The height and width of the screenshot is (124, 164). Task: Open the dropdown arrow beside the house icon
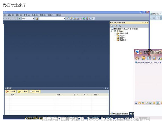140,58
